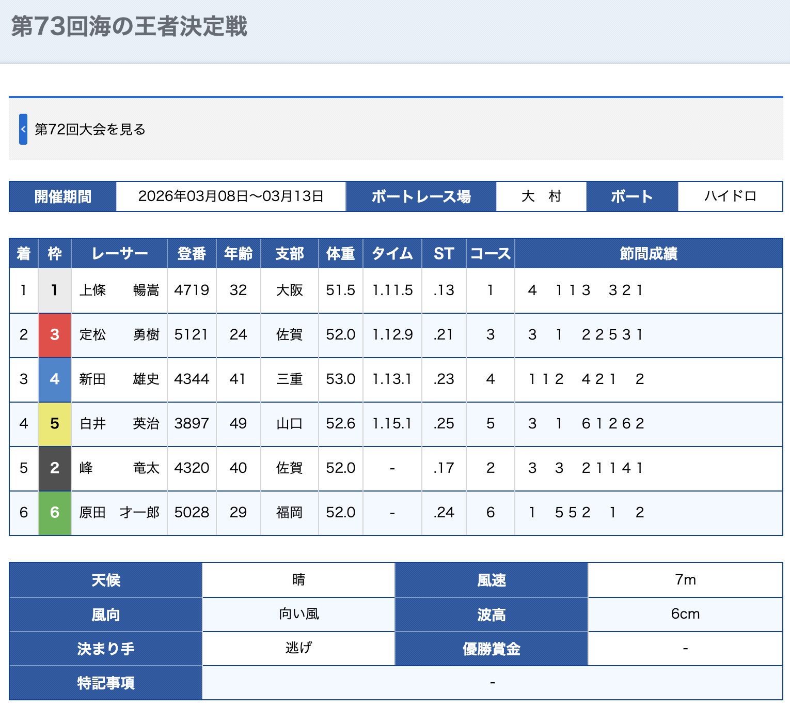Click the race time 1.11.5
This screenshot has width=790, height=706.
pos(392,290)
